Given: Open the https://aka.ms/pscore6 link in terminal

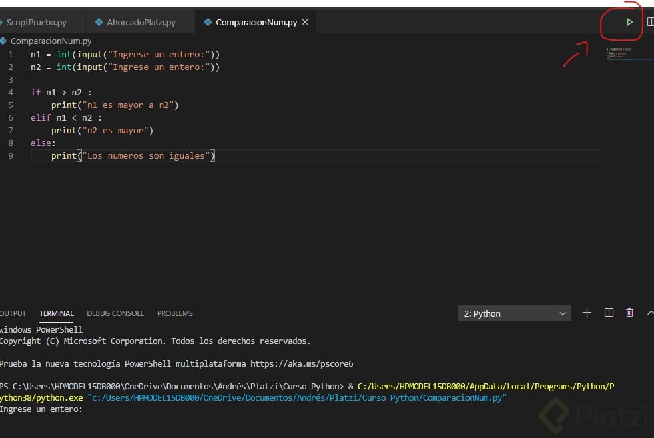Looking at the screenshot, I should click(x=302, y=364).
